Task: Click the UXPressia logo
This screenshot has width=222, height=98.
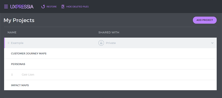Action: pyautogui.click(x=22, y=7)
